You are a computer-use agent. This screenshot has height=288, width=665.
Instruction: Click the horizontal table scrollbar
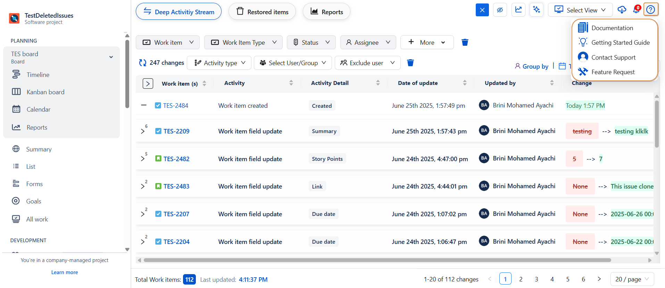point(377,260)
